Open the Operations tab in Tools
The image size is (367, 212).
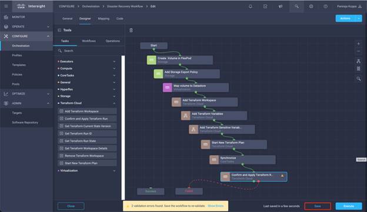pyautogui.click(x=112, y=41)
